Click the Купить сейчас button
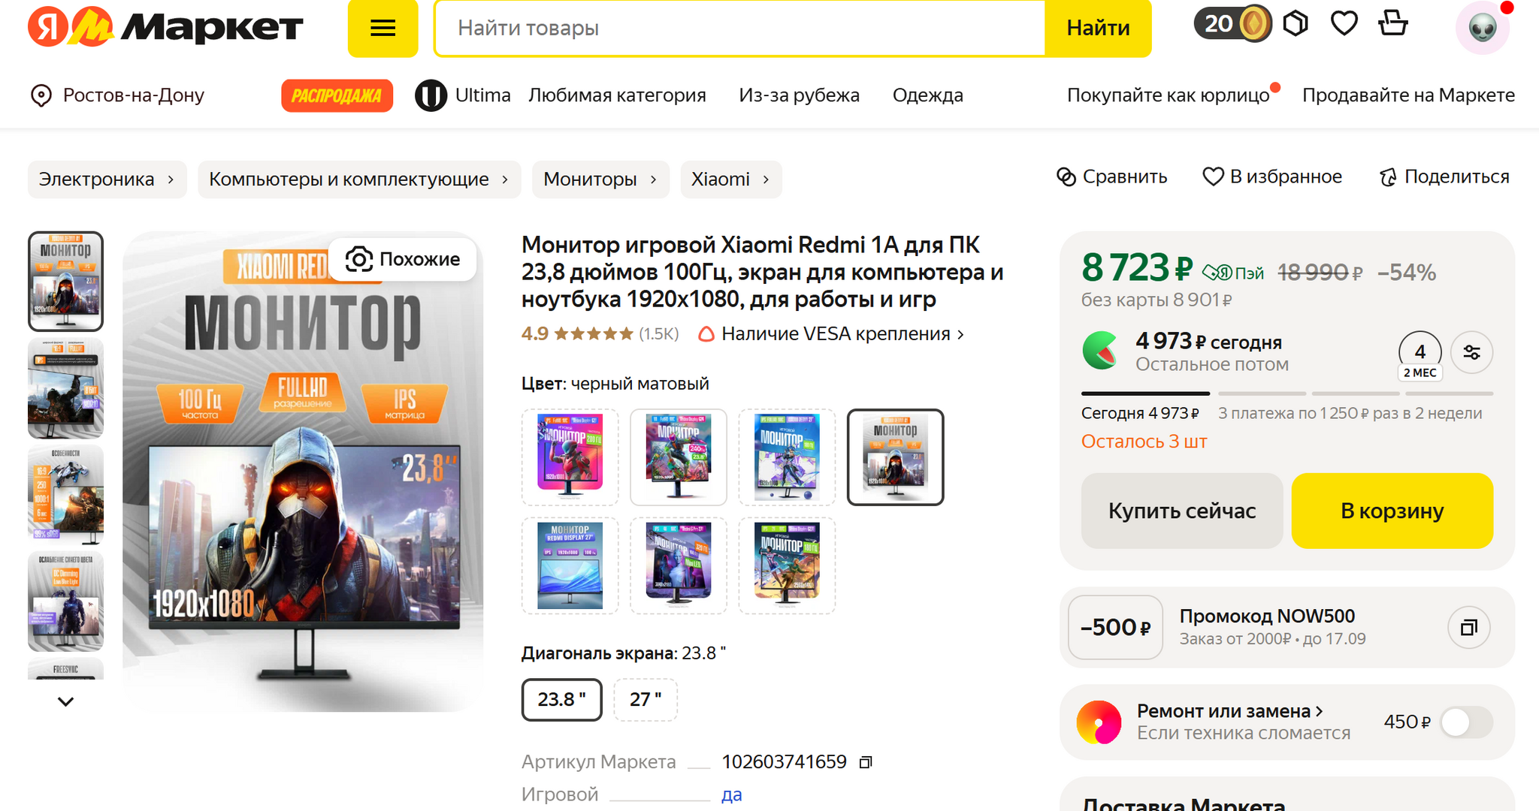Image resolution: width=1539 pixels, height=811 pixels. (x=1182, y=511)
